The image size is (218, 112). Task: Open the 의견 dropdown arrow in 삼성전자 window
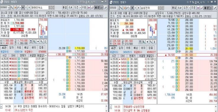point(190,8)
